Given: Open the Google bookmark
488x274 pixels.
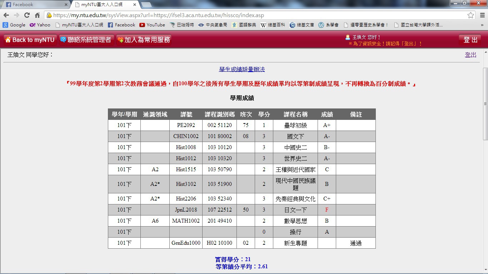Looking at the screenshot, I should (x=14, y=25).
